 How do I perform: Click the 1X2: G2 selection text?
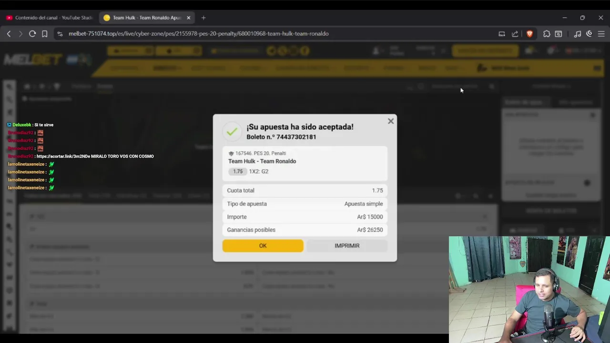coord(259,171)
